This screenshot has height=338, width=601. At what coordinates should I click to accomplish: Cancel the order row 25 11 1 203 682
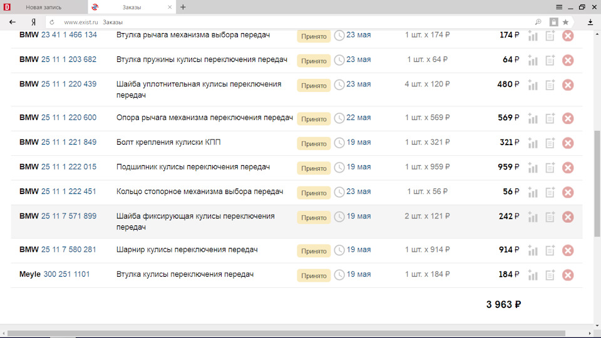[x=568, y=60]
